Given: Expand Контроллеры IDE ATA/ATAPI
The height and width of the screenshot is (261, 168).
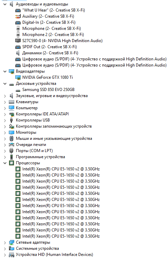Looking at the screenshot, I should pyautogui.click(x=5, y=114).
